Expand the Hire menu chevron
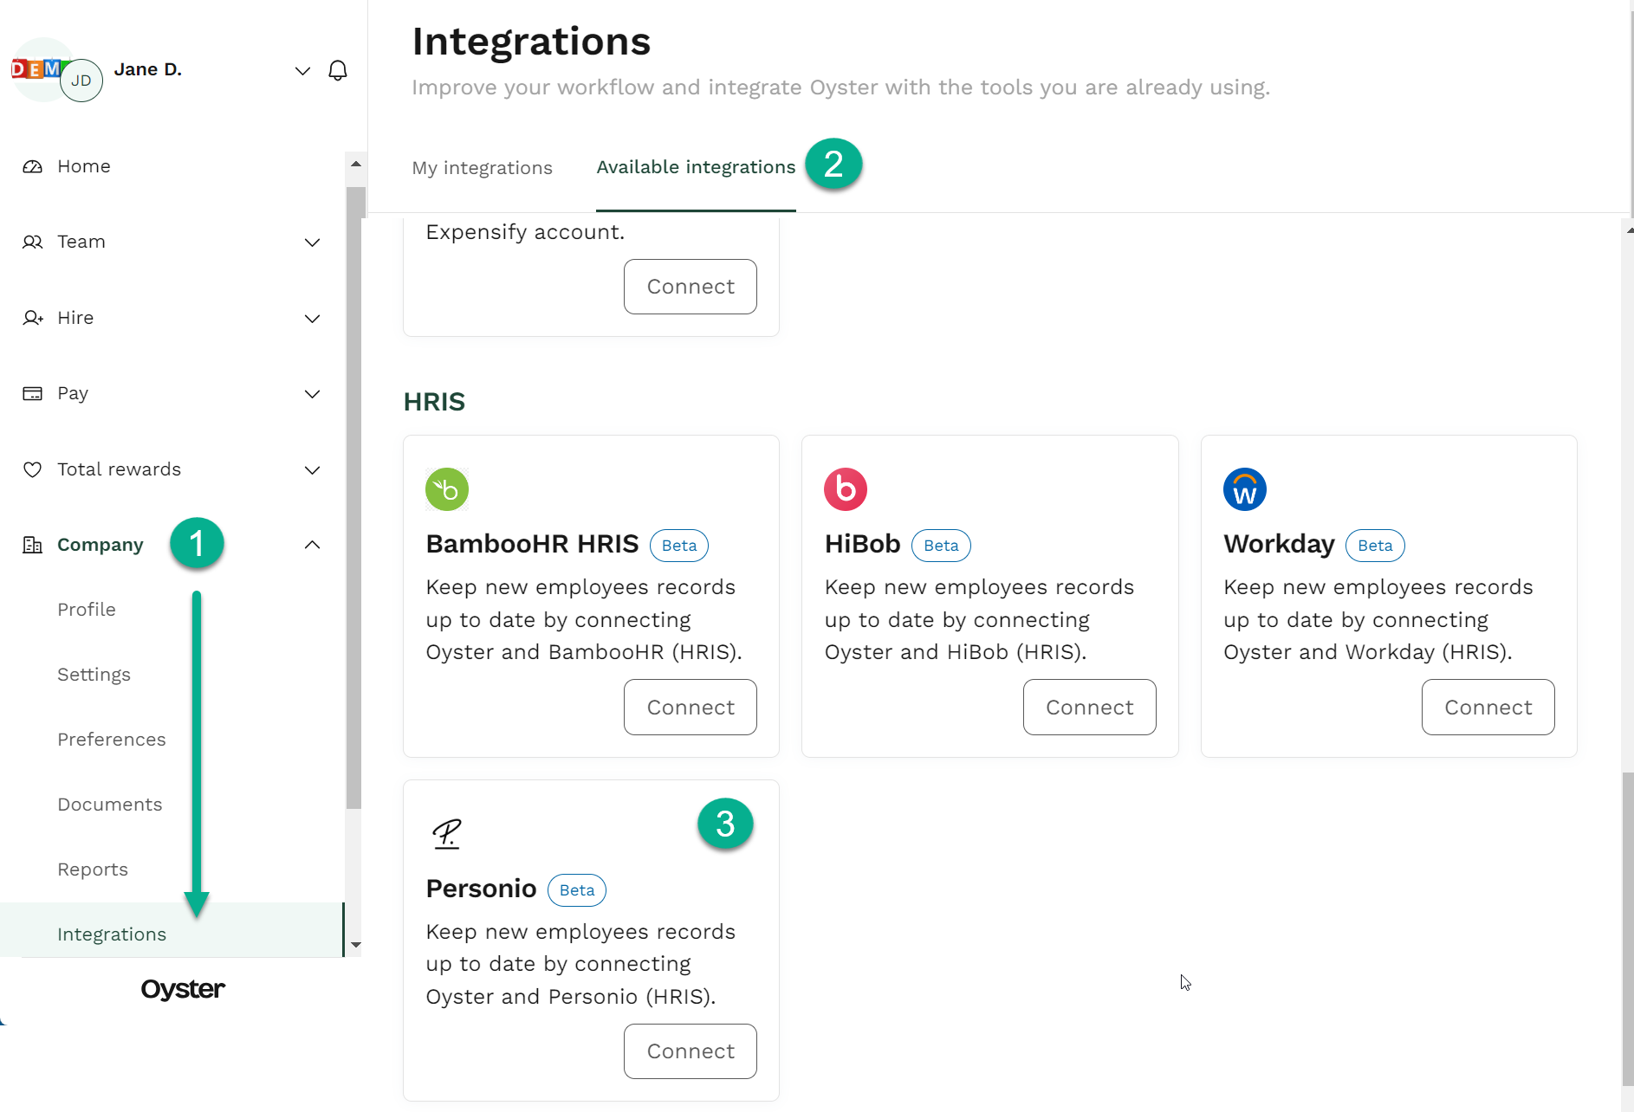The image size is (1634, 1112). coord(313,319)
